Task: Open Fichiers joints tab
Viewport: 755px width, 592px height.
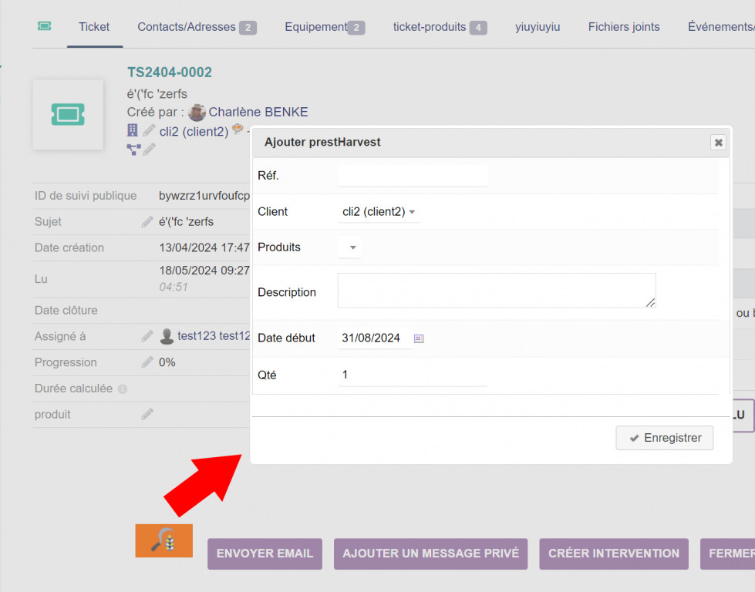Action: [x=624, y=27]
